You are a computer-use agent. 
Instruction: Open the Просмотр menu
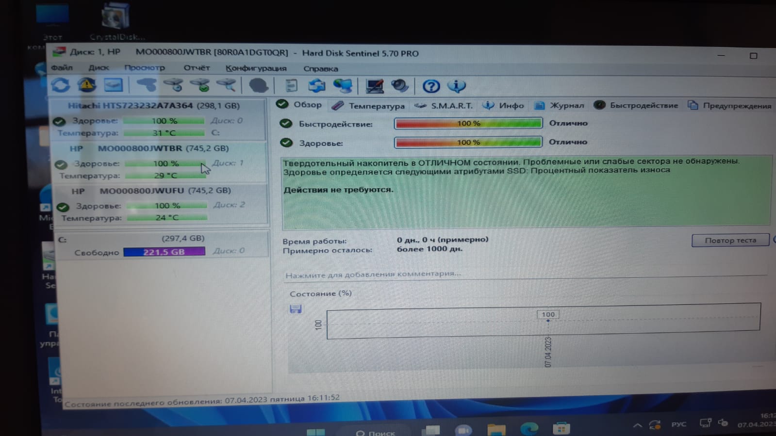click(144, 68)
